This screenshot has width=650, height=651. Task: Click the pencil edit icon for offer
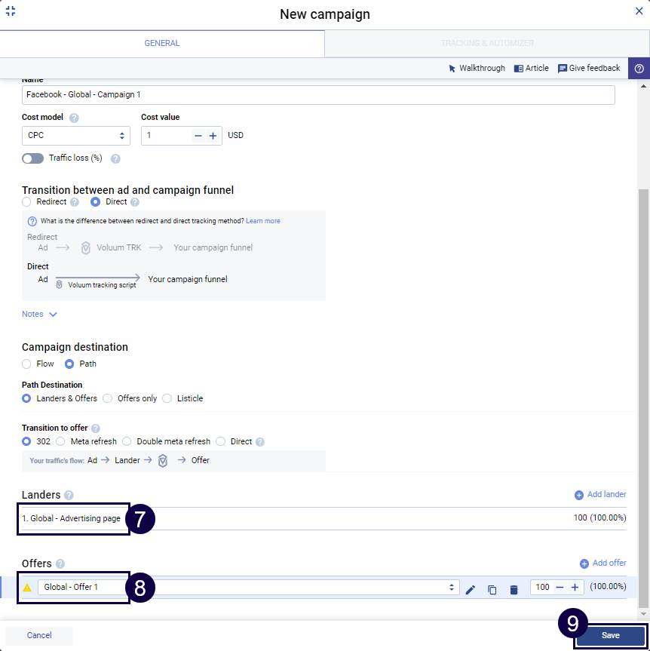(471, 589)
